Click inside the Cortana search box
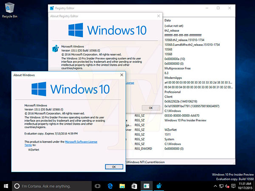Image resolution: width=255 pixels, height=191 pixels. pos(51,186)
